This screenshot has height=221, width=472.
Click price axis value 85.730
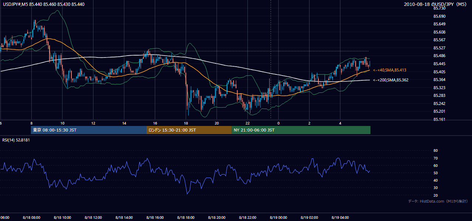point(439,8)
